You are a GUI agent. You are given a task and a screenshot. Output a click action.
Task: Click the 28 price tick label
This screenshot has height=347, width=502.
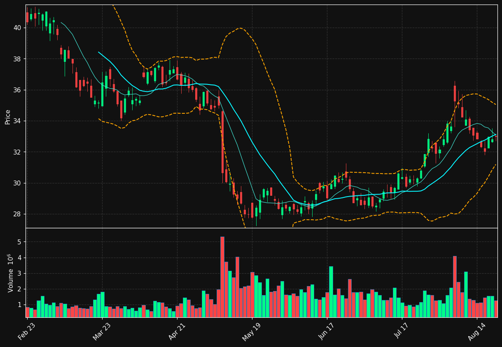17,214
